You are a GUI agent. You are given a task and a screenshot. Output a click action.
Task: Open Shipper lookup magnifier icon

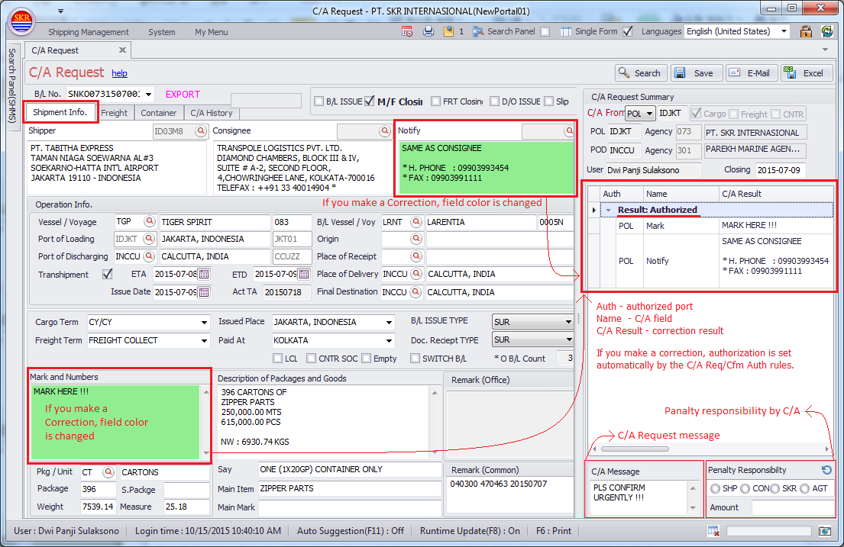click(201, 130)
